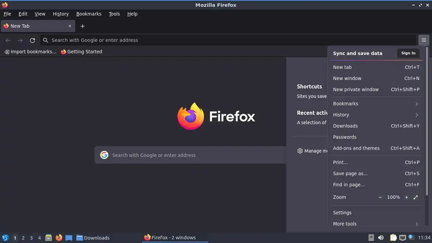
Task: Select New tab in the app menu
Action: tap(376, 67)
